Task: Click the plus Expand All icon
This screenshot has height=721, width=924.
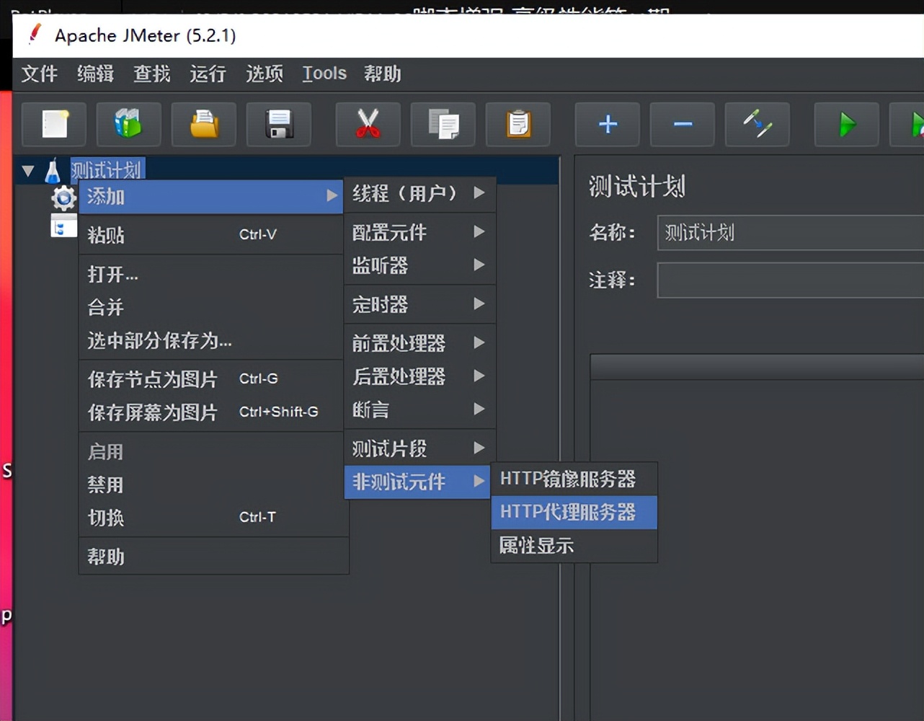Action: (608, 124)
